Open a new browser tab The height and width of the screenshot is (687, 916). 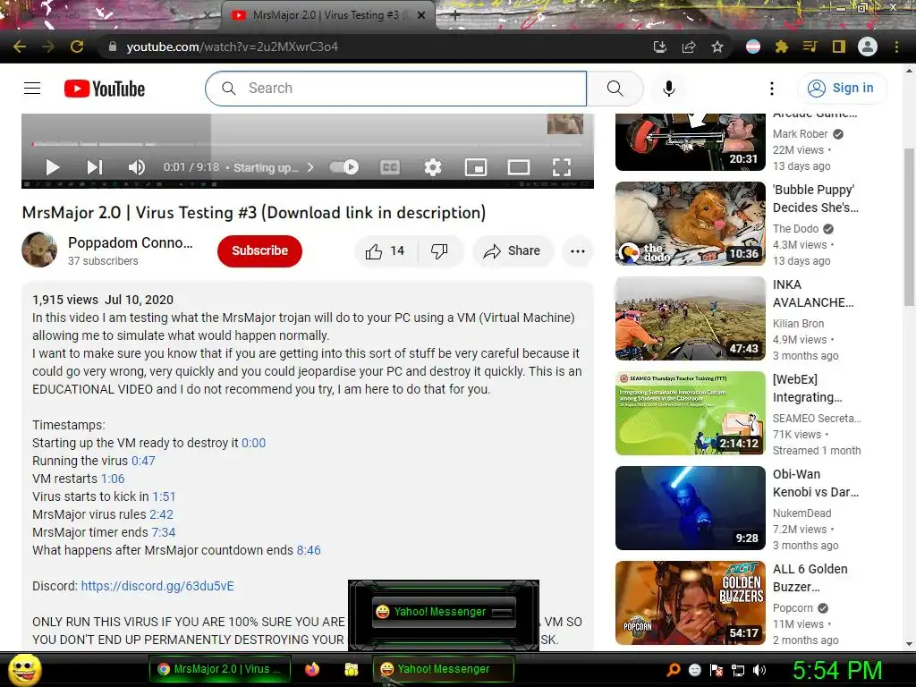pyautogui.click(x=455, y=16)
